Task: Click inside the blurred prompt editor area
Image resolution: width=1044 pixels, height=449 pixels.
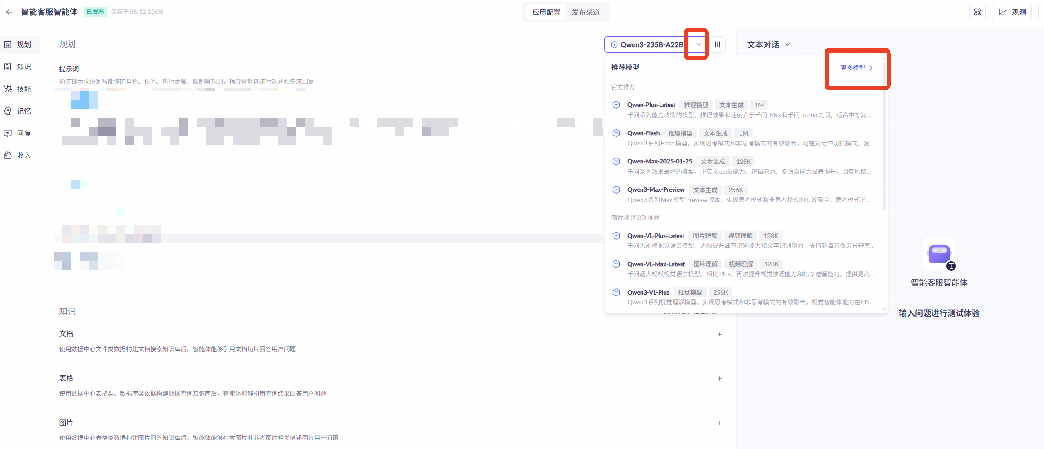Action: point(328,180)
